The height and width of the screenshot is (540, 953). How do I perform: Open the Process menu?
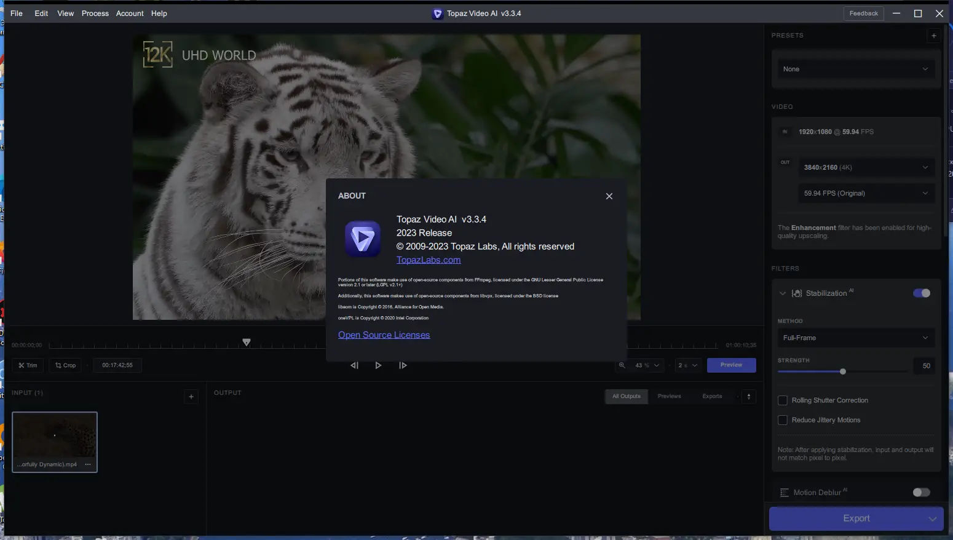tap(95, 13)
